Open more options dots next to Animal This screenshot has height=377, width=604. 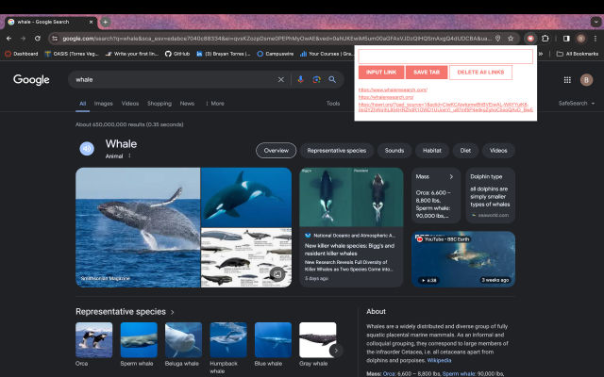(129, 156)
